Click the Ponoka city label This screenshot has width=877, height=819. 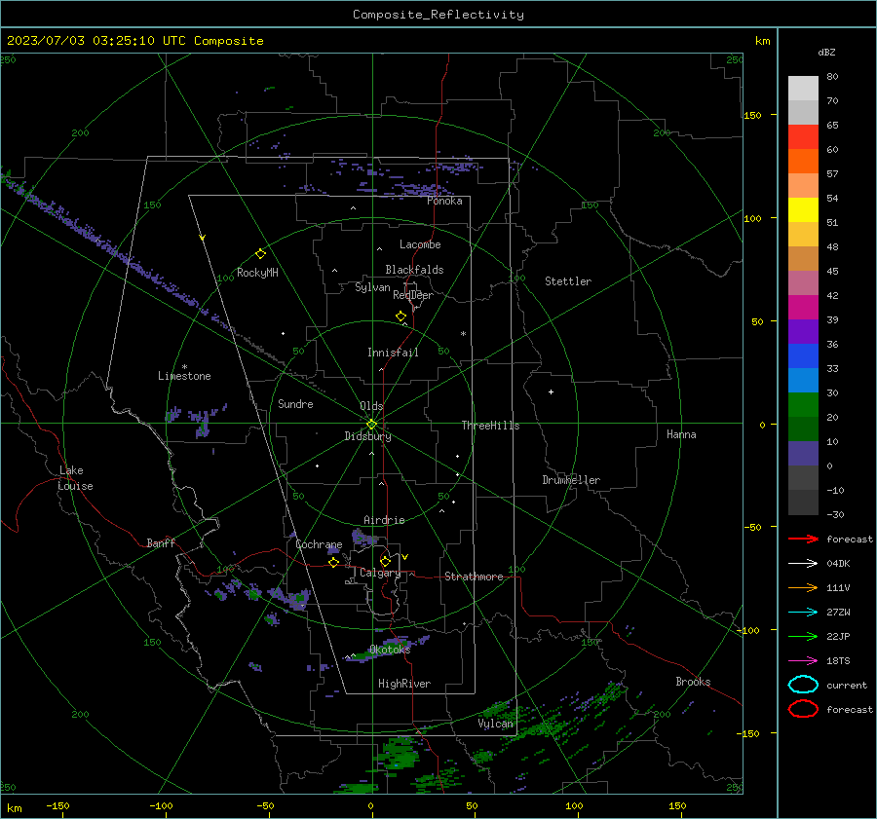[x=444, y=201]
